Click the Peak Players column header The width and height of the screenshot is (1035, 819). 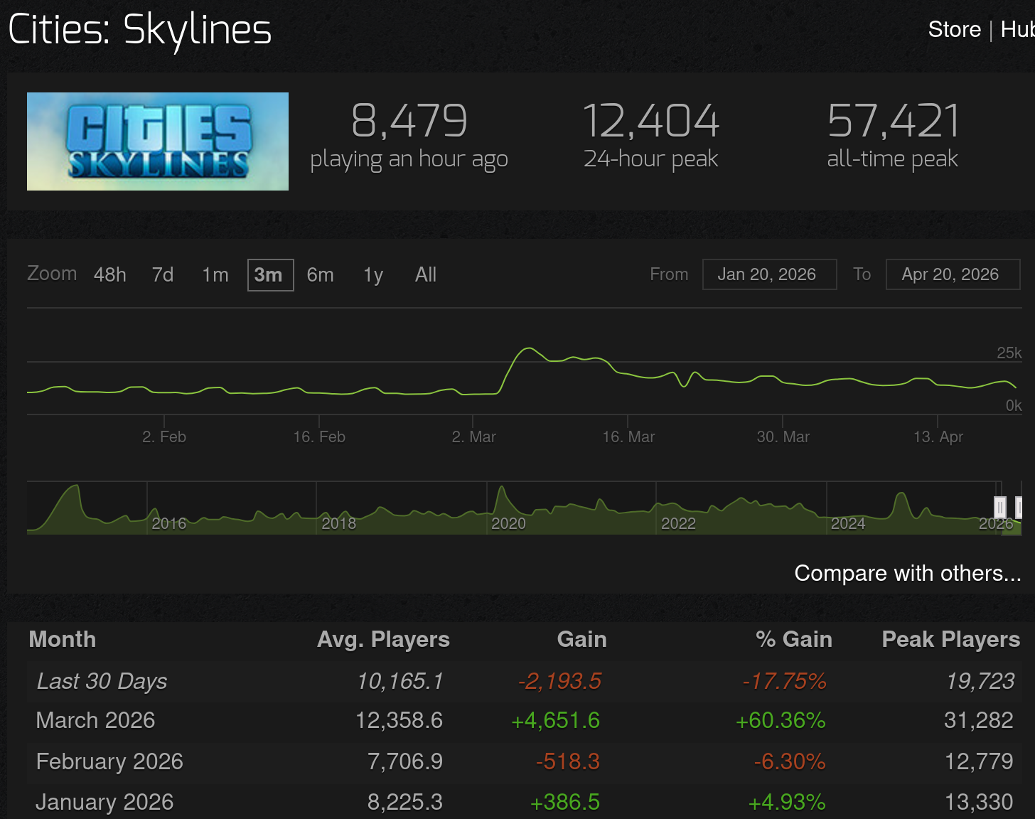pos(951,639)
